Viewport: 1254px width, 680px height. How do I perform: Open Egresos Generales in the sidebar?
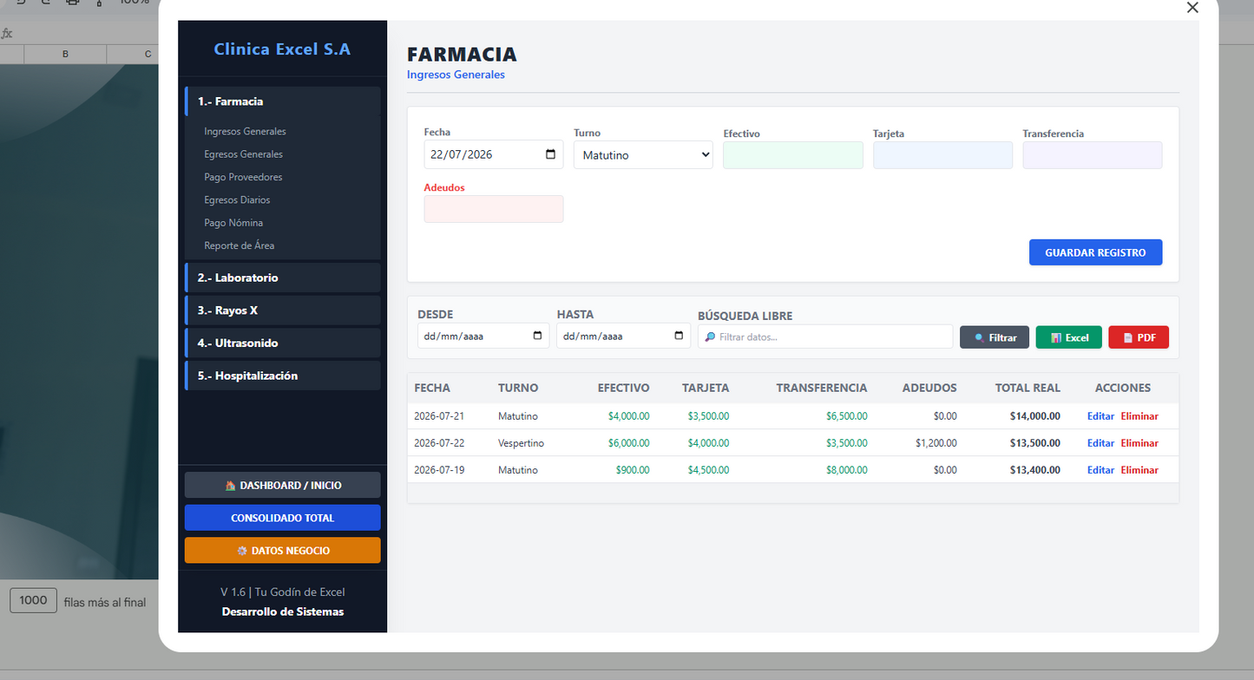pos(243,154)
